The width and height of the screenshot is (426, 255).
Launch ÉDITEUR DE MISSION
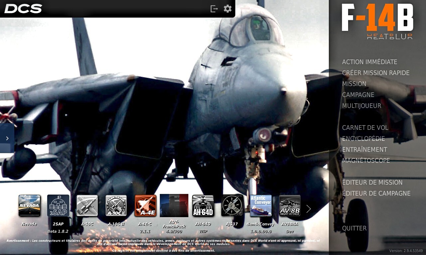tap(372, 183)
